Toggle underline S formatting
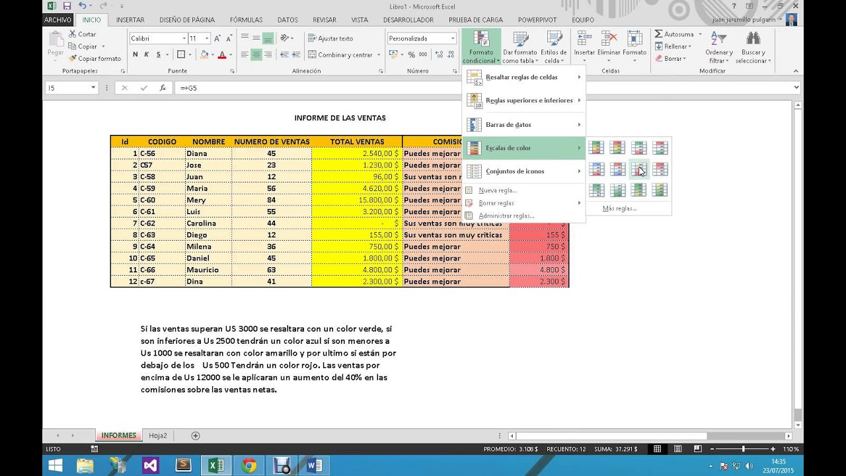The width and height of the screenshot is (846, 476). click(x=159, y=55)
